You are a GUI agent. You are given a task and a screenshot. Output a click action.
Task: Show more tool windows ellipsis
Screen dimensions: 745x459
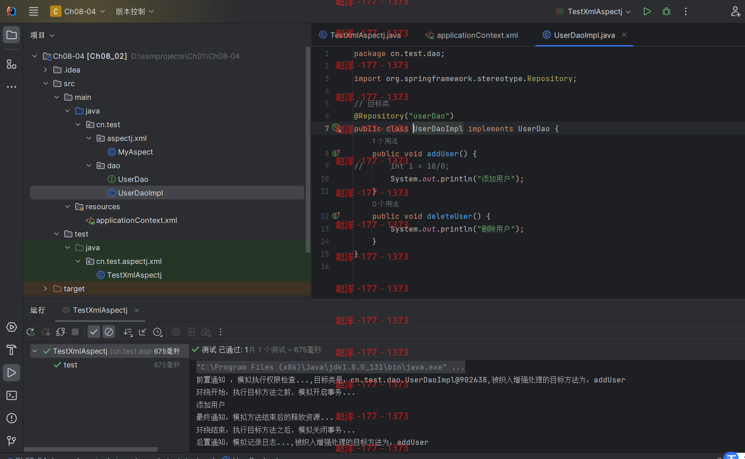(x=11, y=87)
